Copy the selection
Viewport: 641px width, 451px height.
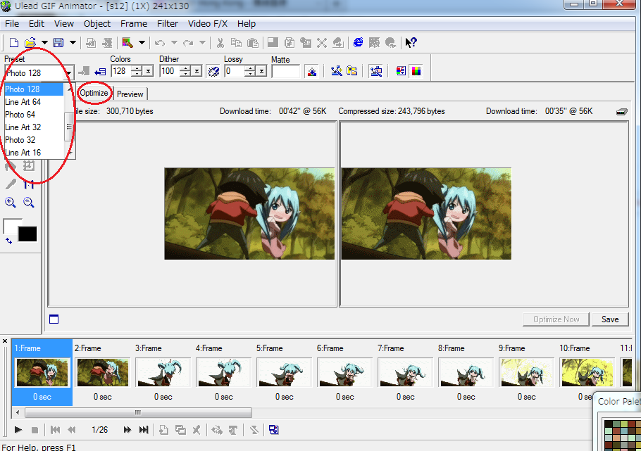coord(236,42)
